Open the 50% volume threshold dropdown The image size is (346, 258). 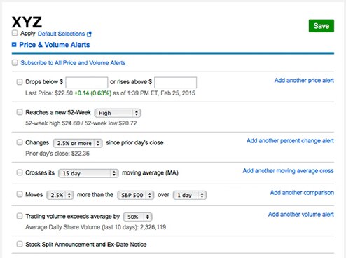[137, 217]
